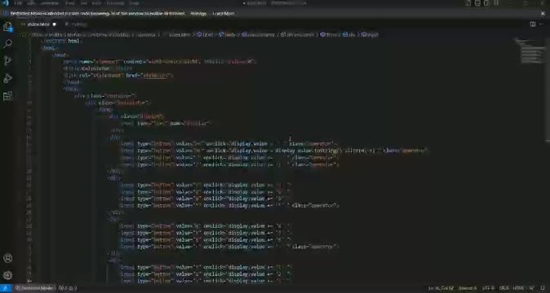Click Manage in the Restricted Mode banner
The height and width of the screenshot is (293, 550).
tap(198, 14)
